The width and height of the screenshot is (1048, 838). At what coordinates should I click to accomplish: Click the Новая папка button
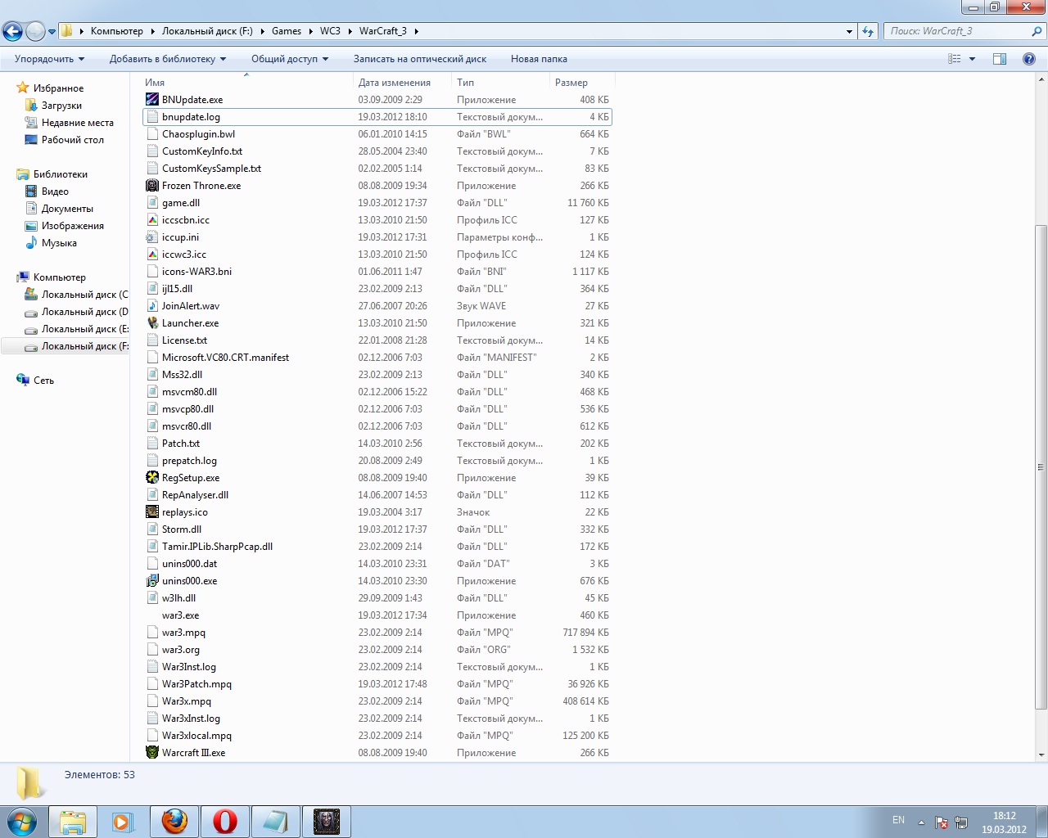(539, 59)
